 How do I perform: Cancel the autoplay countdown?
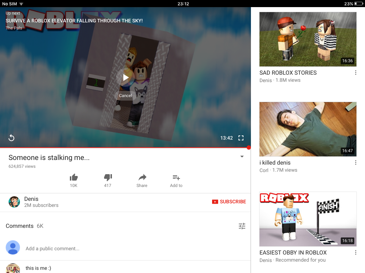[125, 96]
